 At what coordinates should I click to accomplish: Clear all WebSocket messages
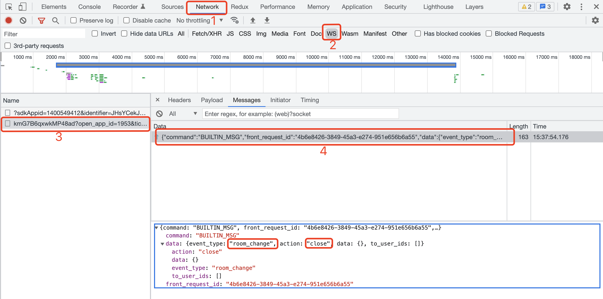click(159, 114)
